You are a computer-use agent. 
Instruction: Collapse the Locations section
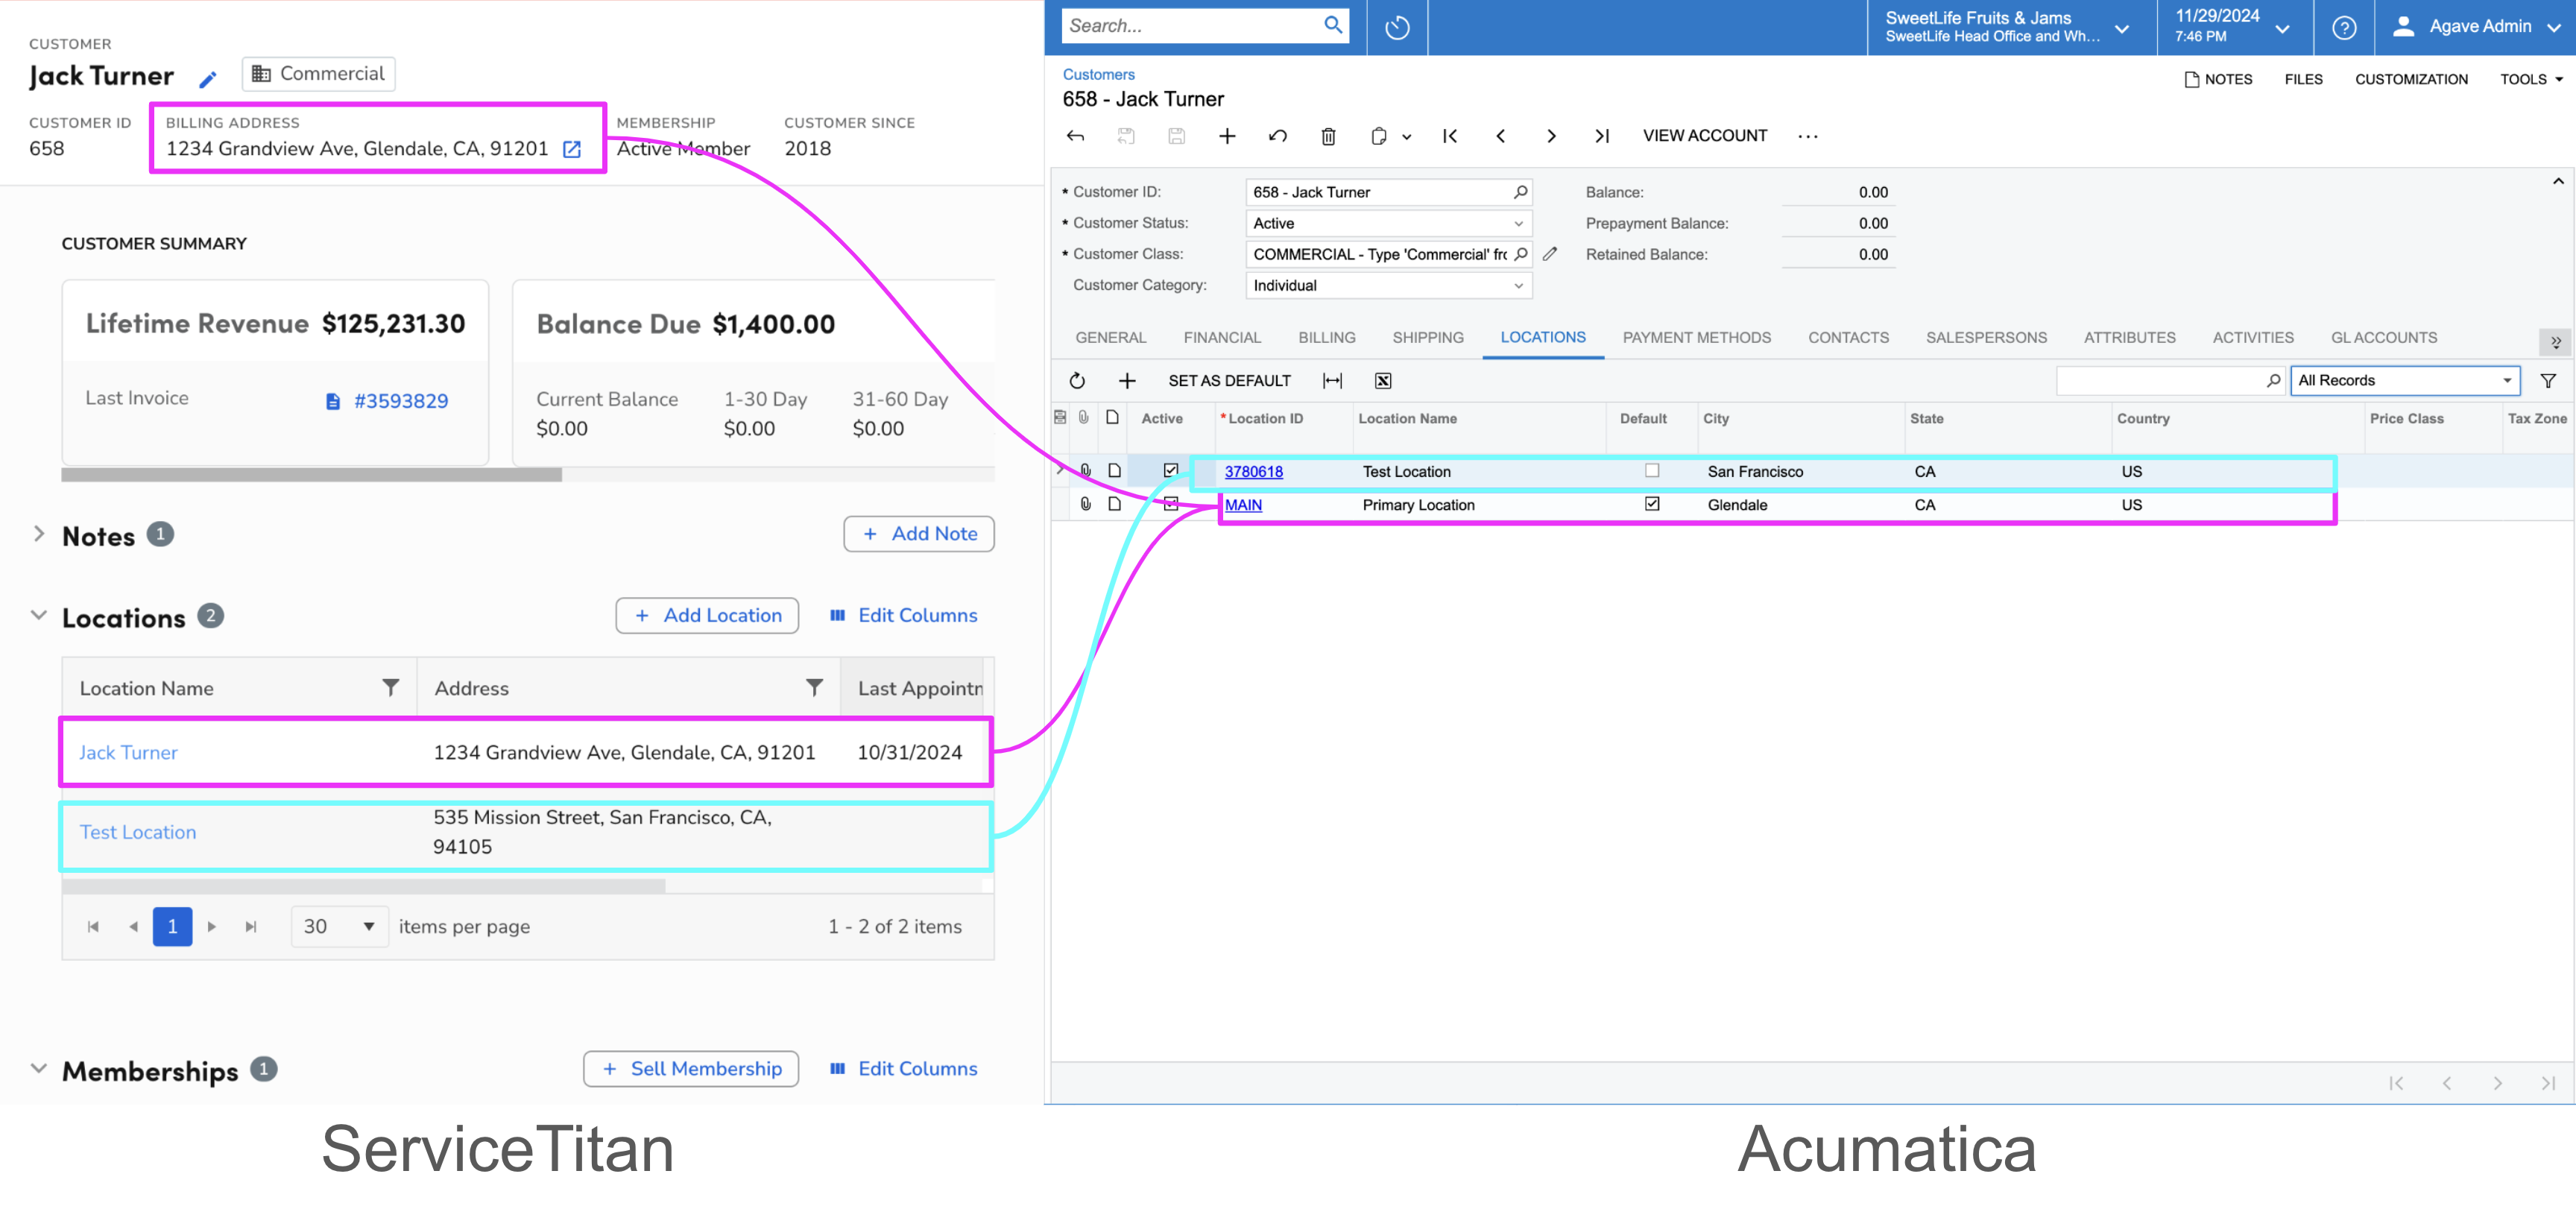[39, 615]
